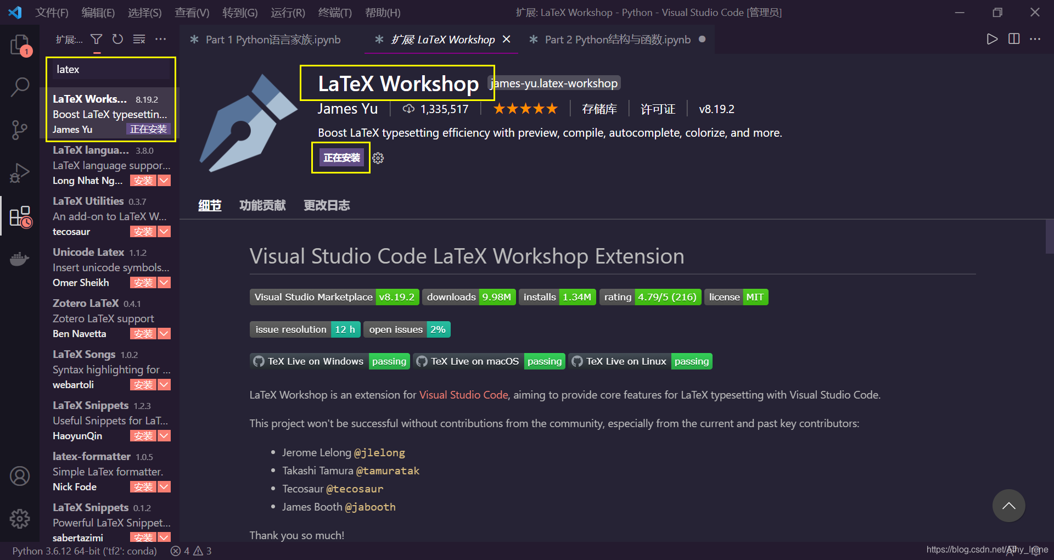Click the latex search input field

pos(110,70)
